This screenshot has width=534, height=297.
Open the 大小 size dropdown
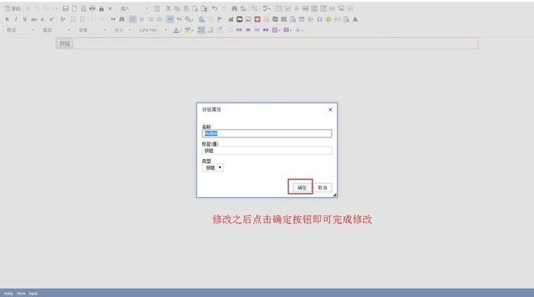click(123, 30)
